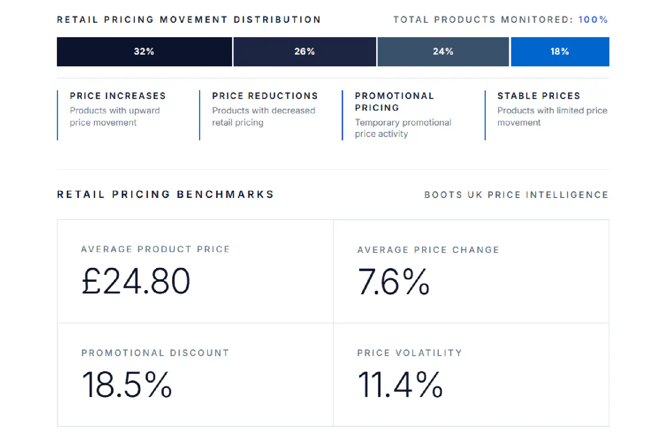
Task: Select the 18.5% value
Action: tap(127, 385)
